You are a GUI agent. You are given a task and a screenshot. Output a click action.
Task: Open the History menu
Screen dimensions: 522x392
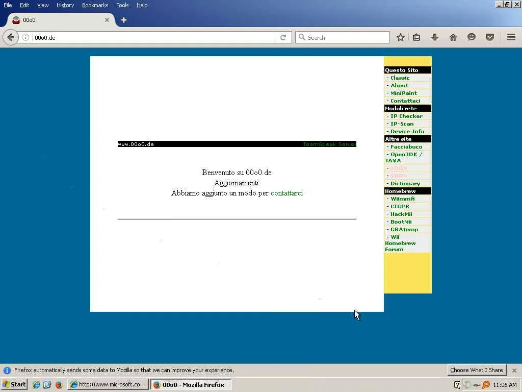pos(65,5)
